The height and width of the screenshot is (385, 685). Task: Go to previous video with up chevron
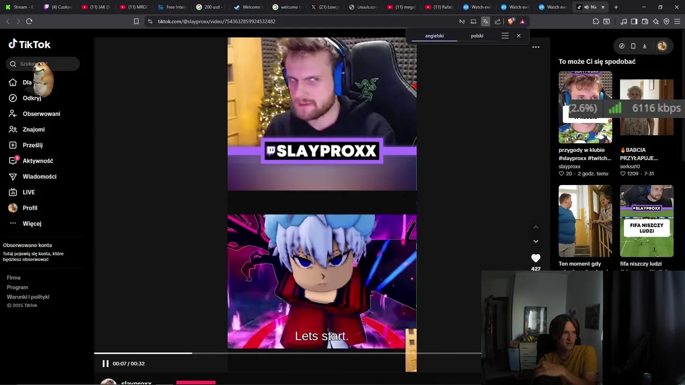(536, 227)
